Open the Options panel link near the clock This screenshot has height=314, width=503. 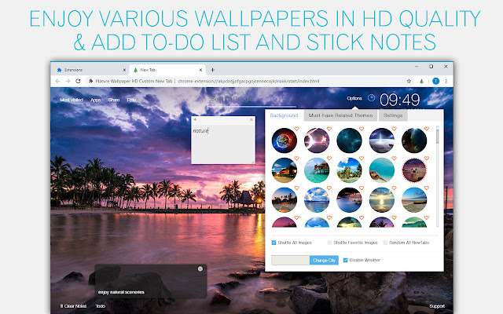point(354,98)
